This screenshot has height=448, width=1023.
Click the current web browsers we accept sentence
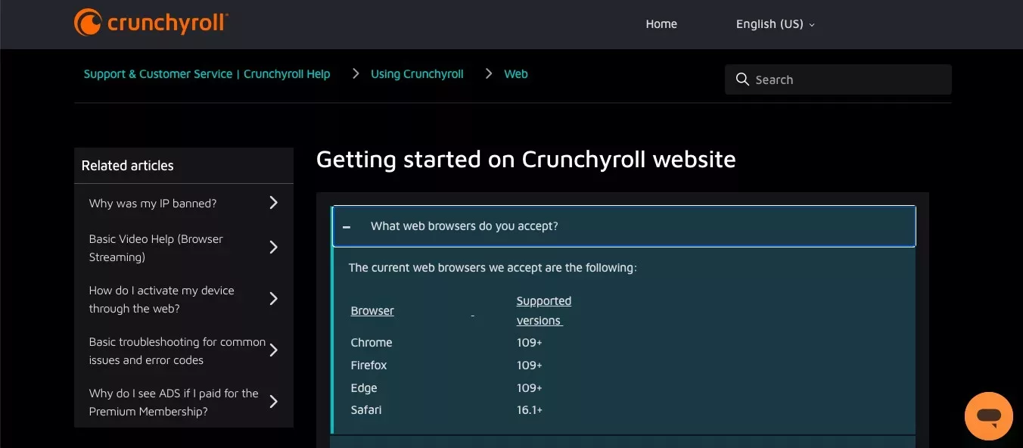click(x=493, y=268)
